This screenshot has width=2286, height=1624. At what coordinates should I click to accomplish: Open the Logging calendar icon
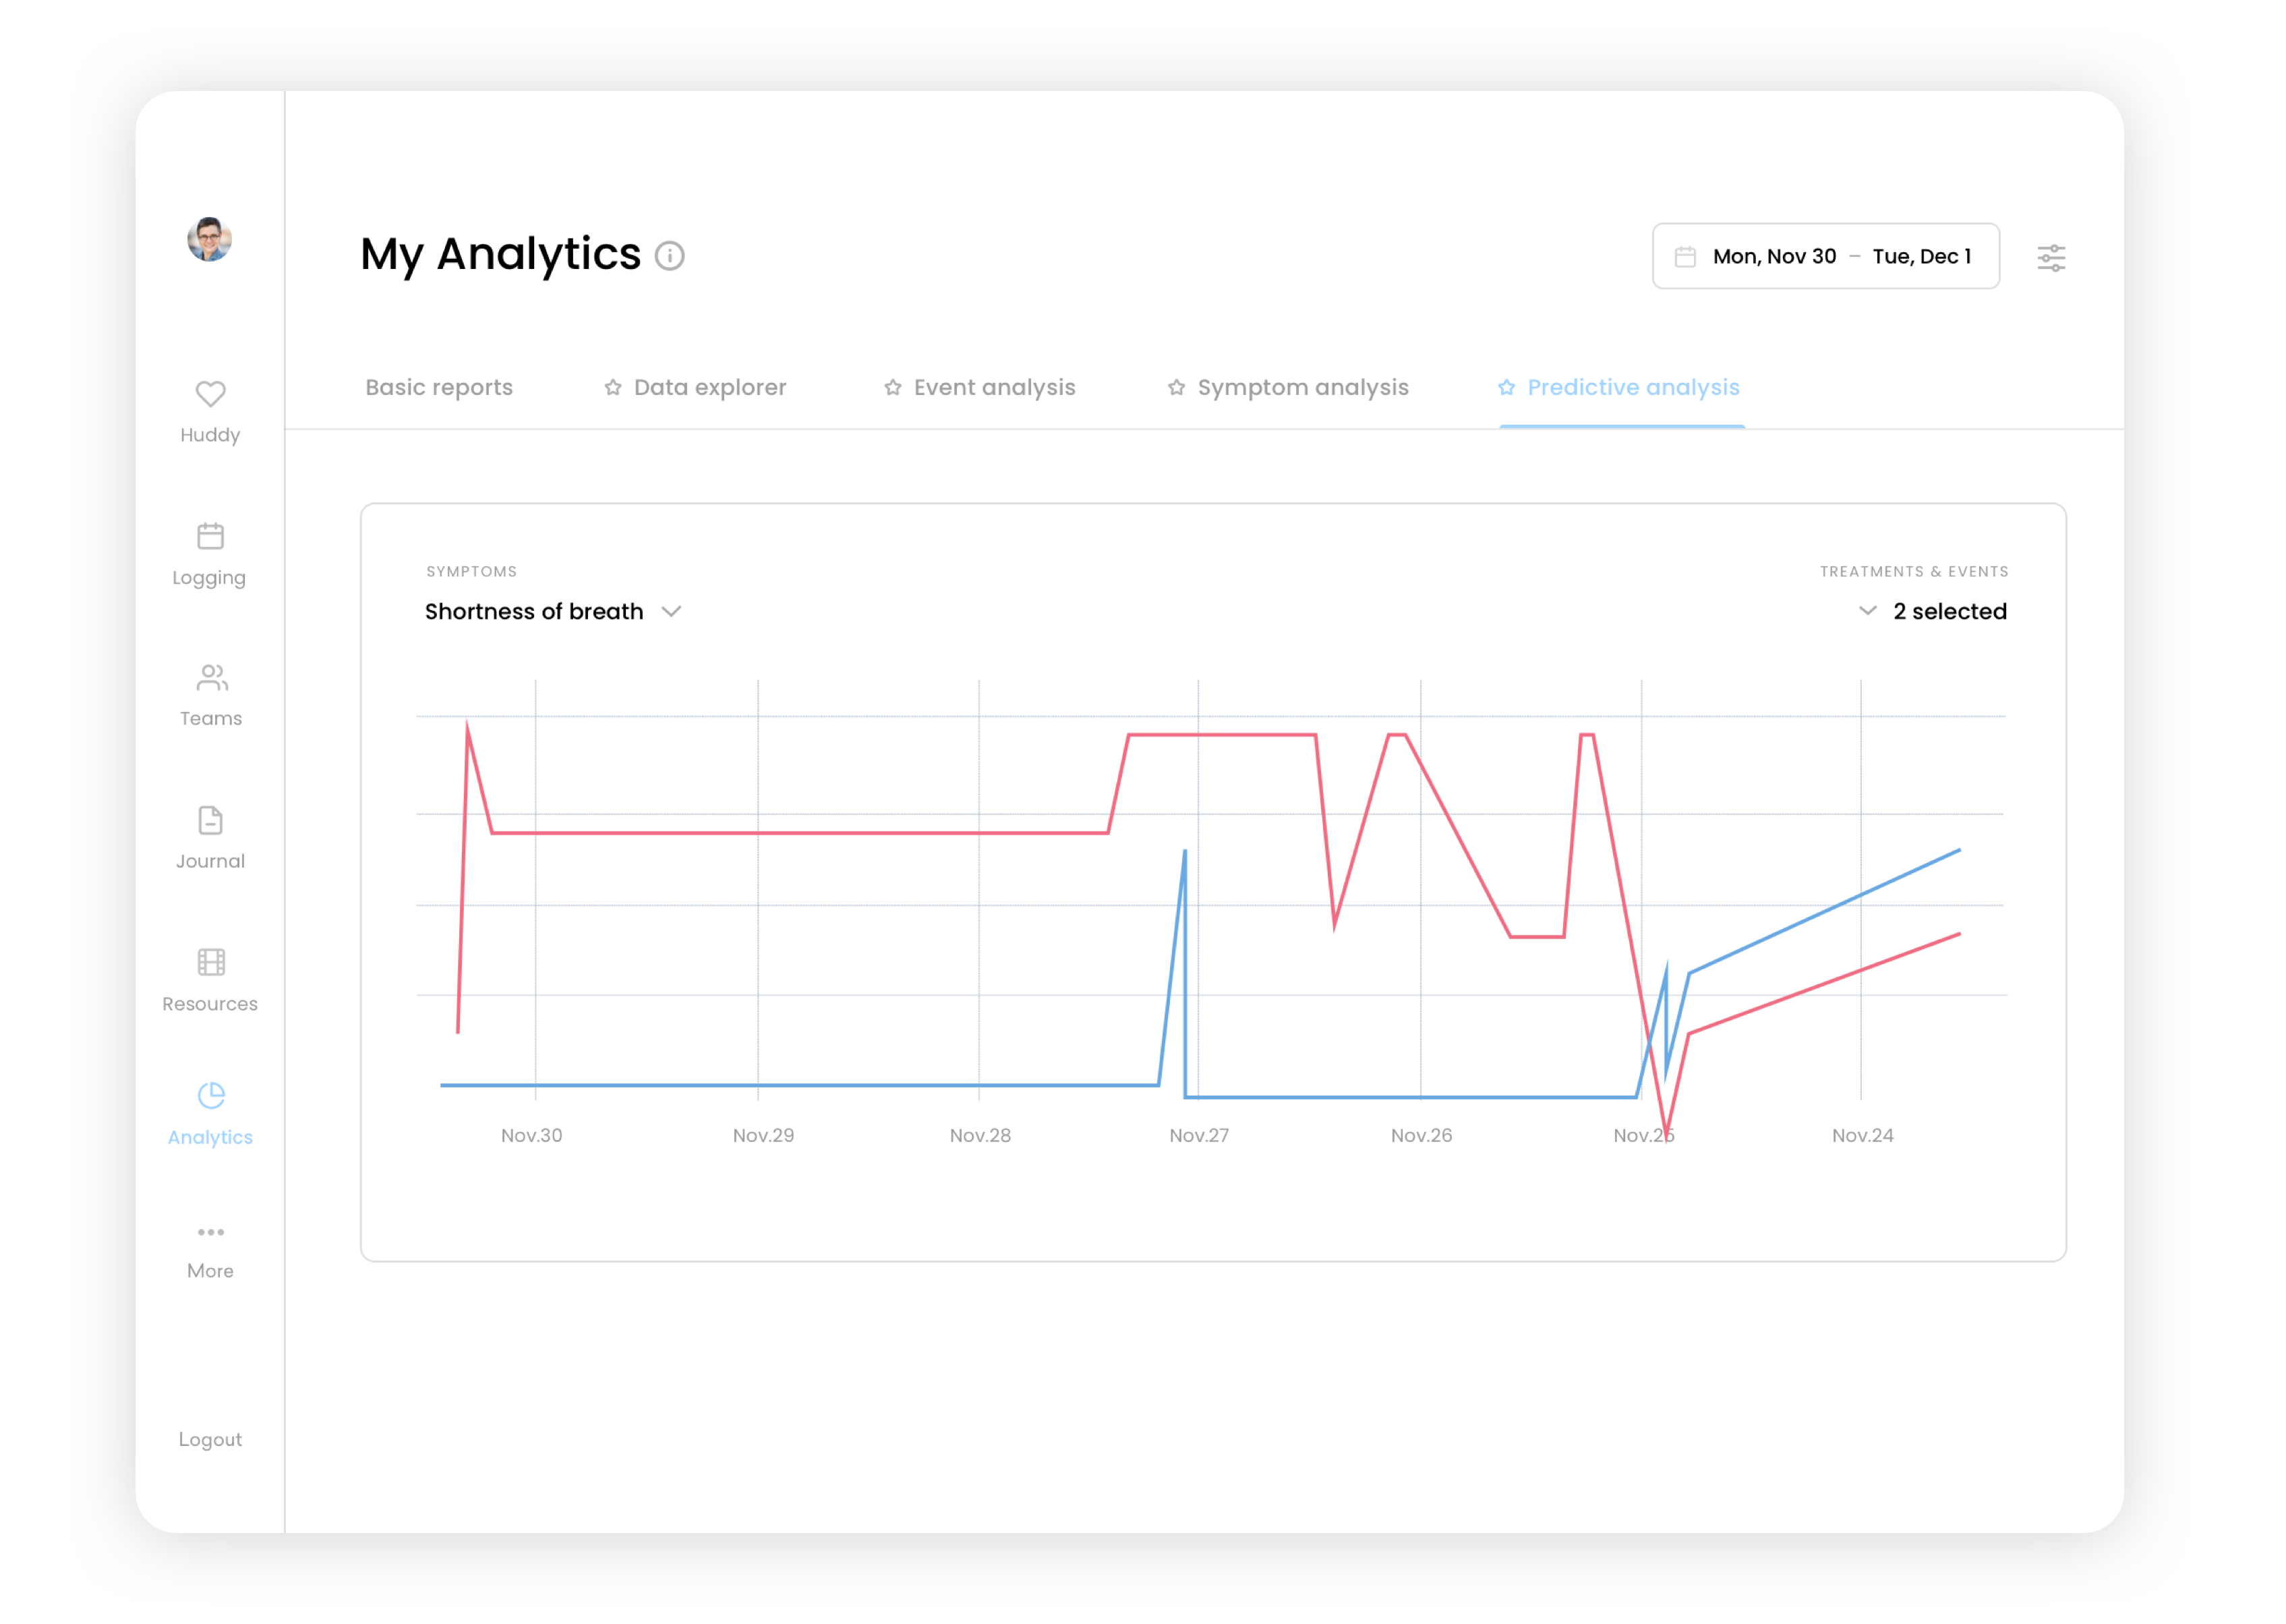coord(210,536)
